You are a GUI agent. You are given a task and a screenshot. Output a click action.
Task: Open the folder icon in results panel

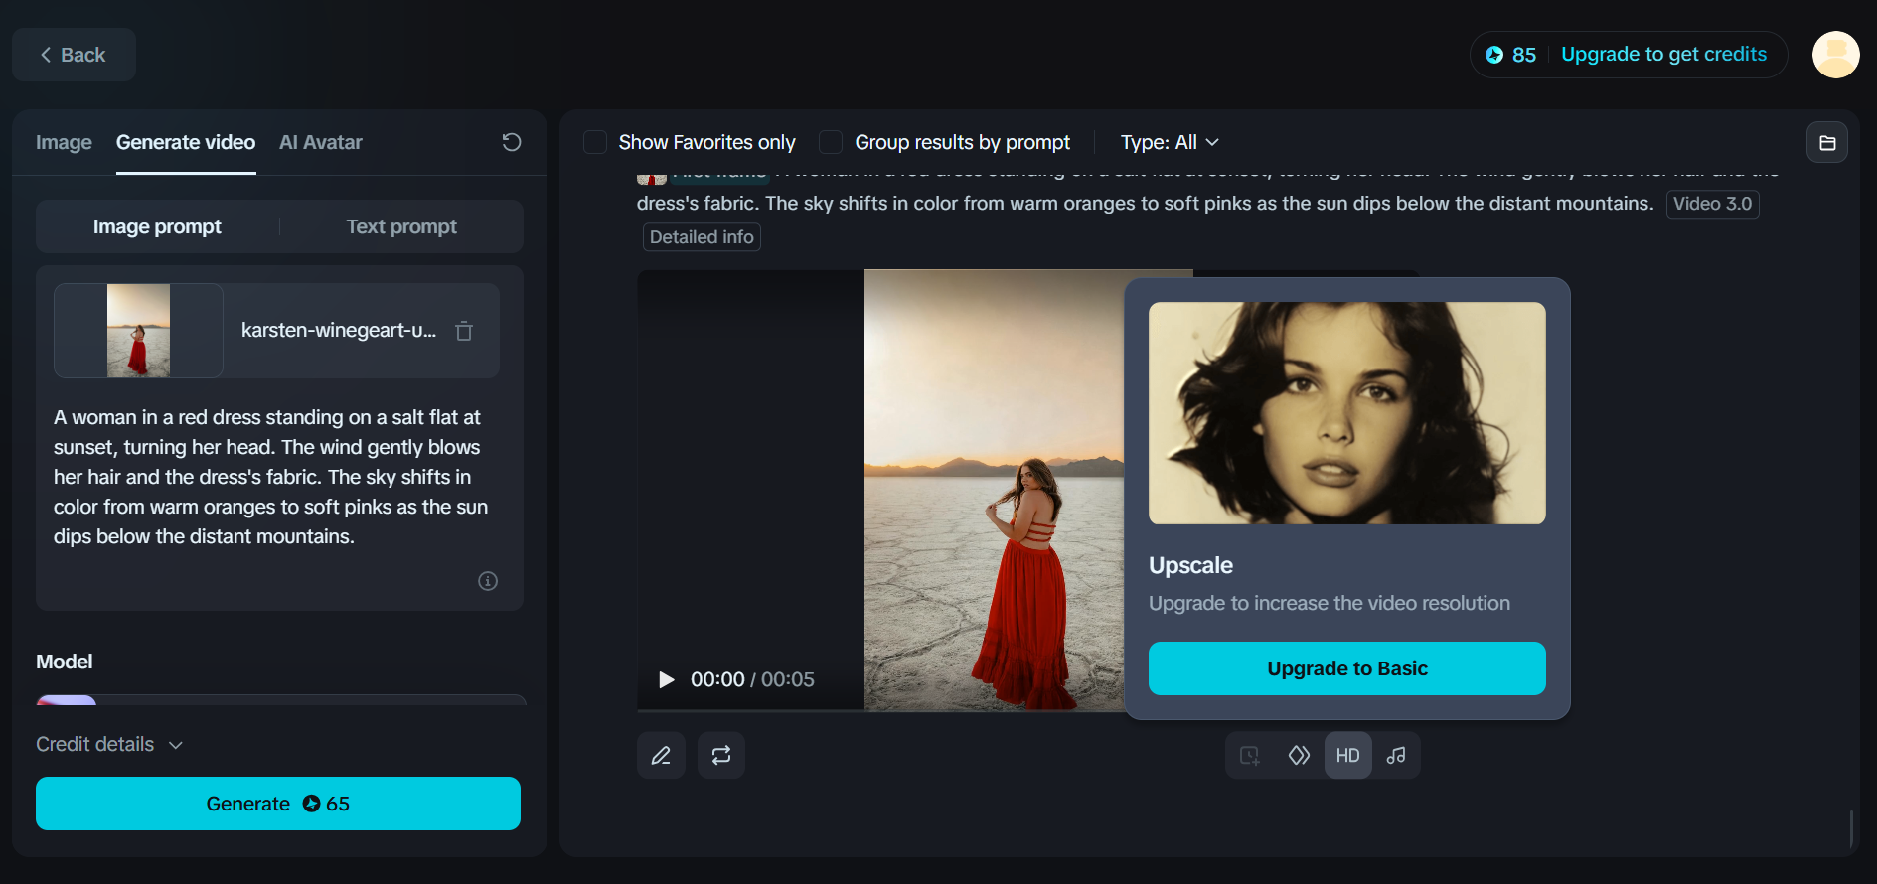tap(1827, 142)
